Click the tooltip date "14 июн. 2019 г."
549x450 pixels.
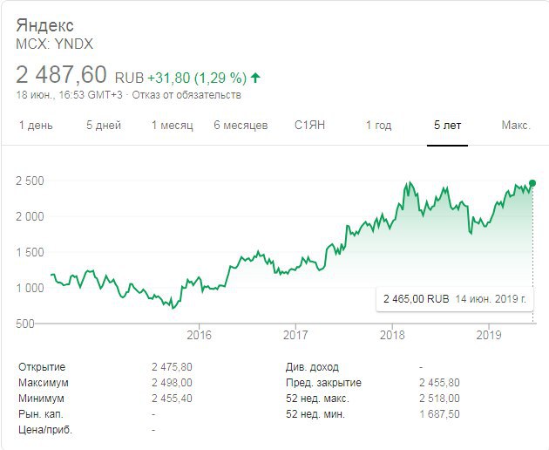491,299
